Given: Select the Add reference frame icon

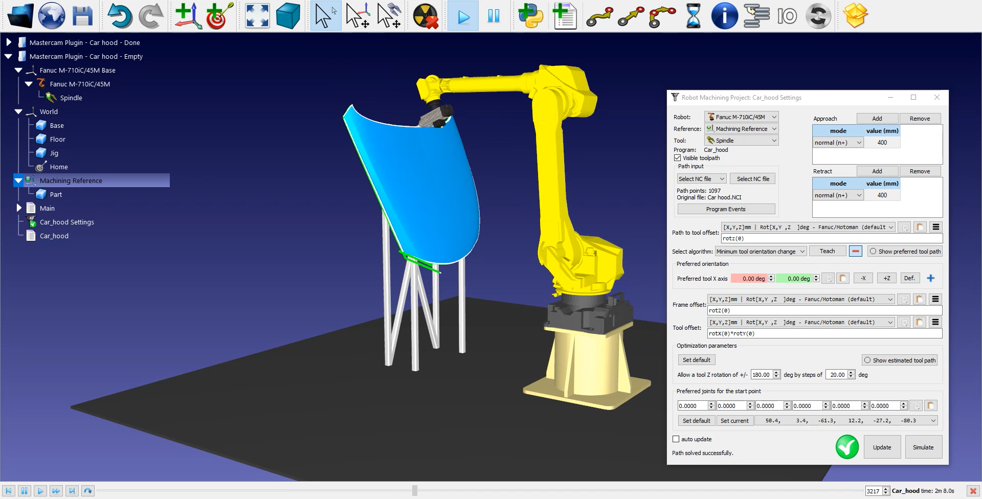Looking at the screenshot, I should coord(188,16).
